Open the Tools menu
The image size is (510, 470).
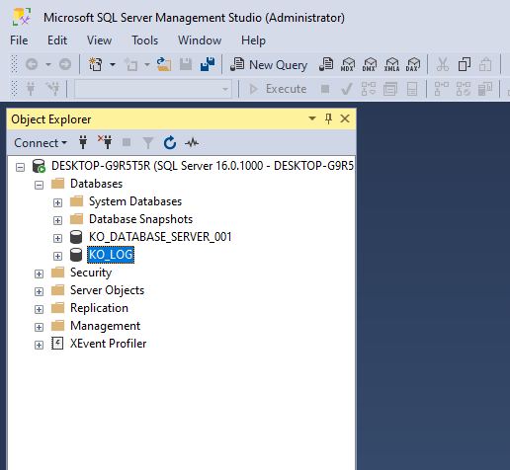click(x=145, y=40)
